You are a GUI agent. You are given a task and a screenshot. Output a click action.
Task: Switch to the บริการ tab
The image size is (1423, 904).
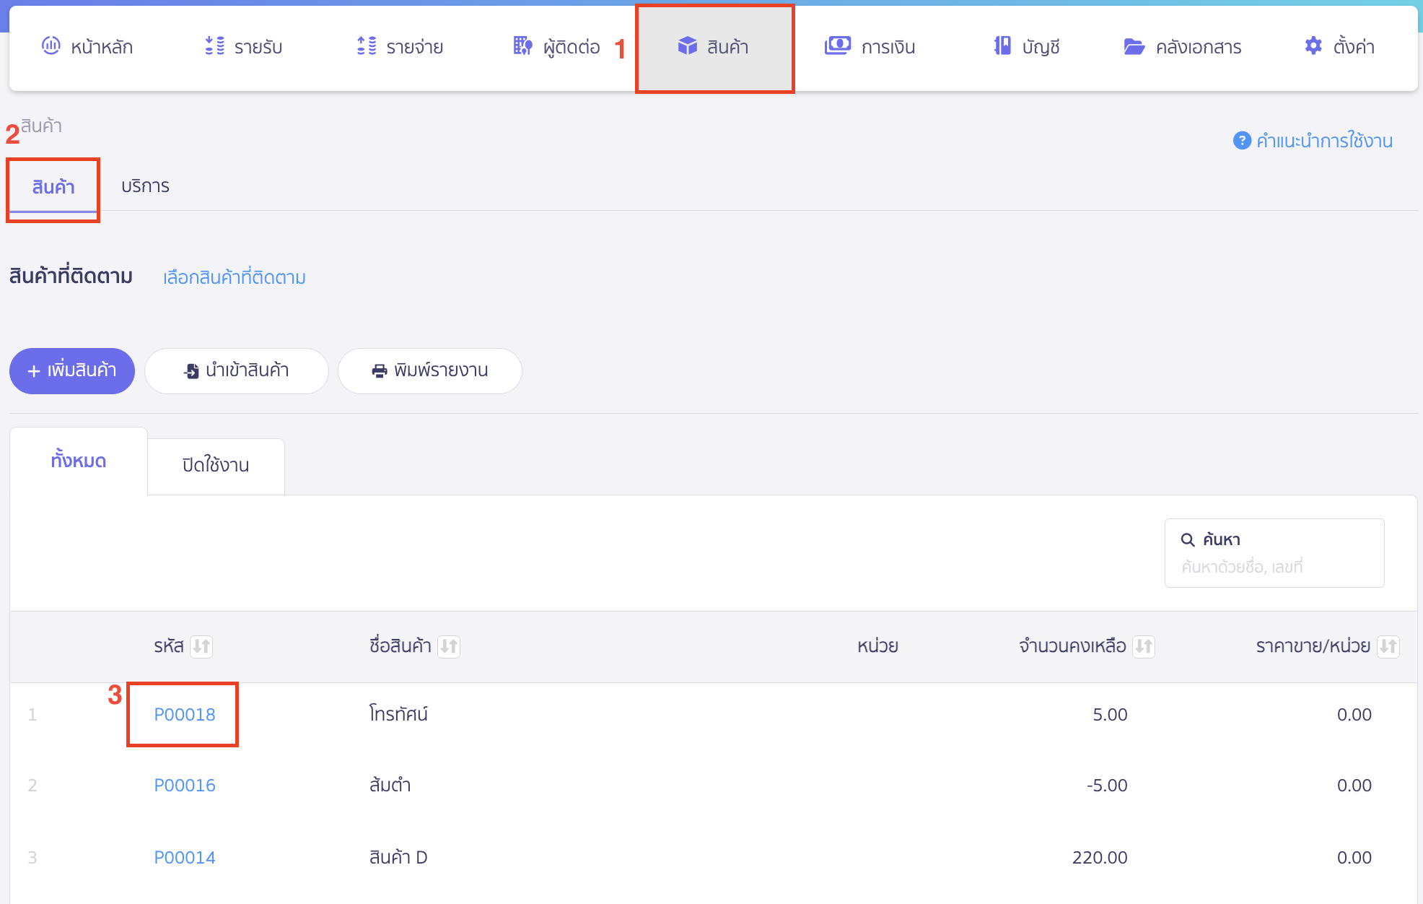point(145,186)
